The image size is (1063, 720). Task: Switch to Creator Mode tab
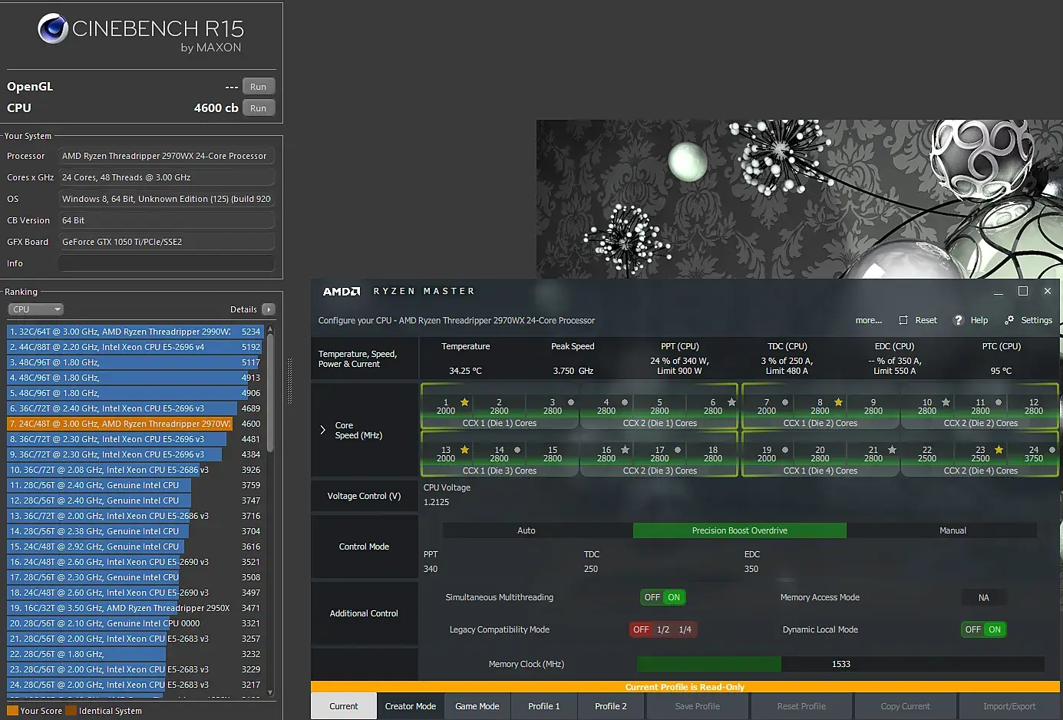point(411,706)
